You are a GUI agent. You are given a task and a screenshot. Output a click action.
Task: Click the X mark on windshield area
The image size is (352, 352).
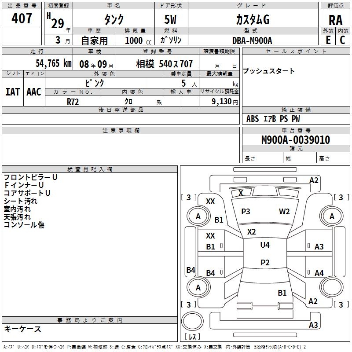tap(241, 193)
